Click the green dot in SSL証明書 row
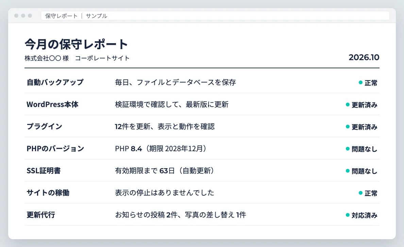 tap(348, 171)
